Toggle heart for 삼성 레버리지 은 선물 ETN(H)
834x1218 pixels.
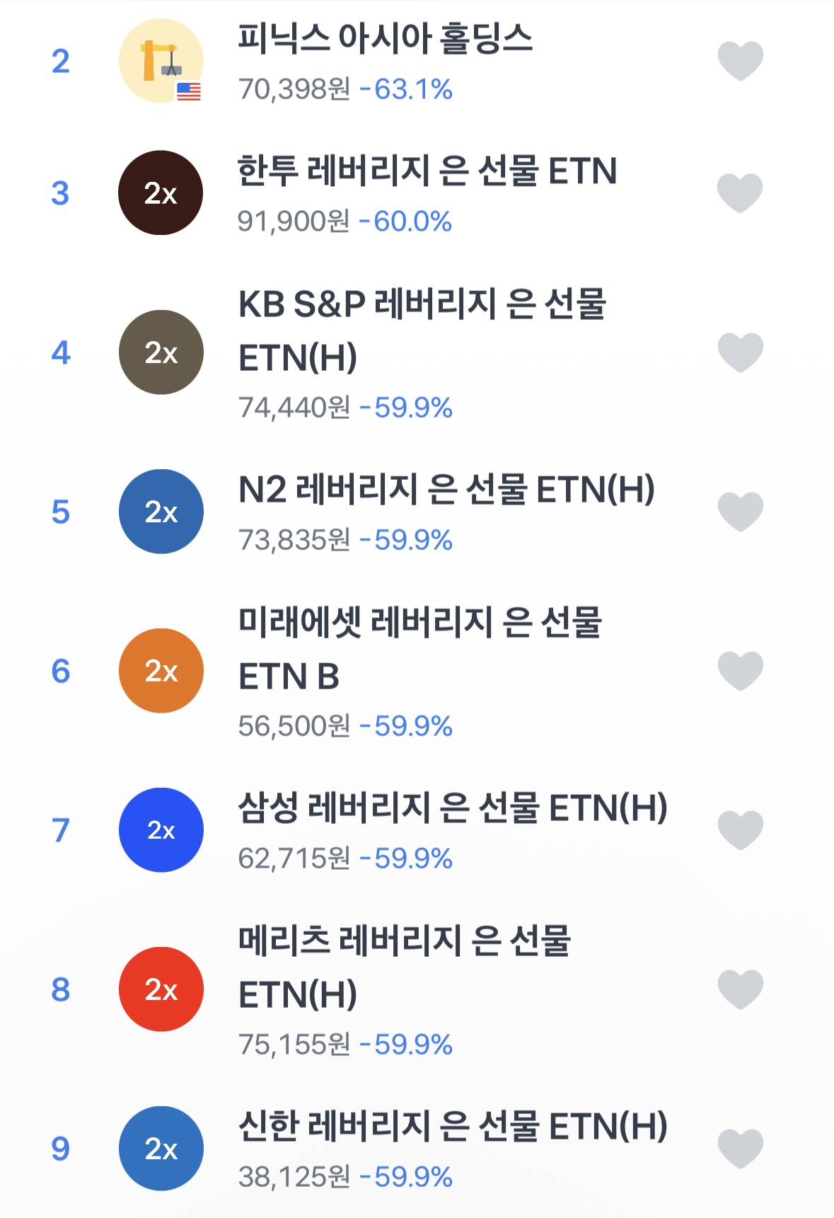[740, 830]
